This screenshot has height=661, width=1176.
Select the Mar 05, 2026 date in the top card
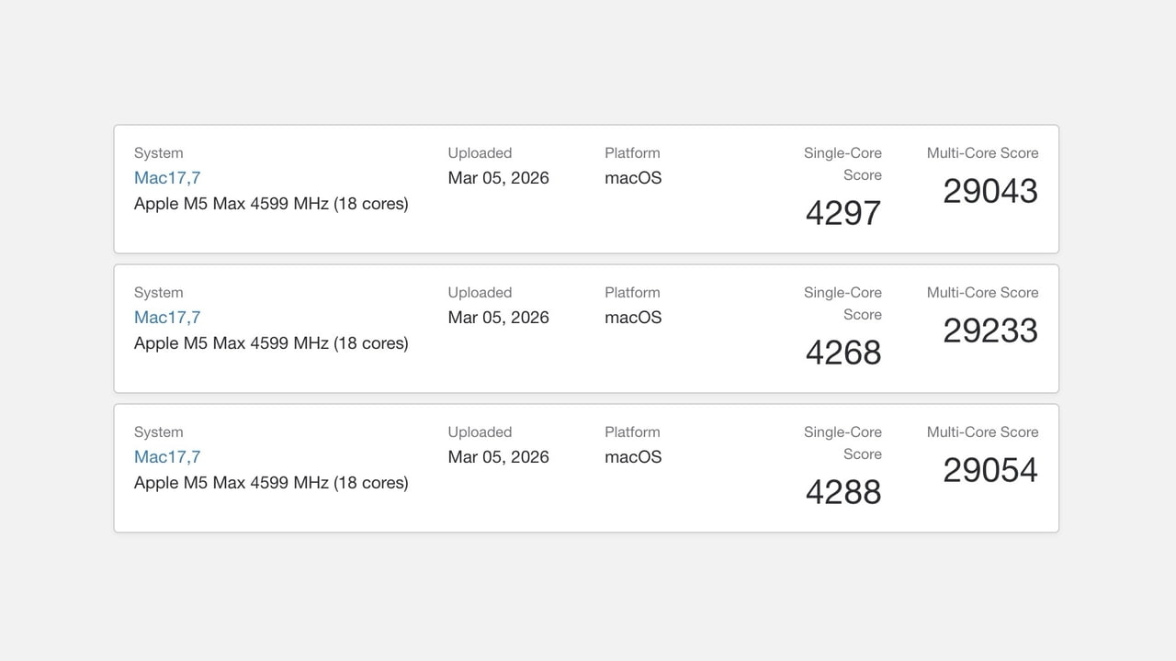[x=498, y=178]
